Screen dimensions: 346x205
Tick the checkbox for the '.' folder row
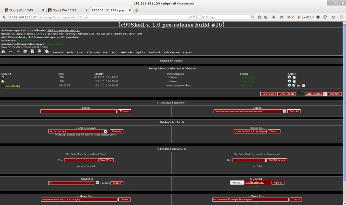[x=294, y=82]
